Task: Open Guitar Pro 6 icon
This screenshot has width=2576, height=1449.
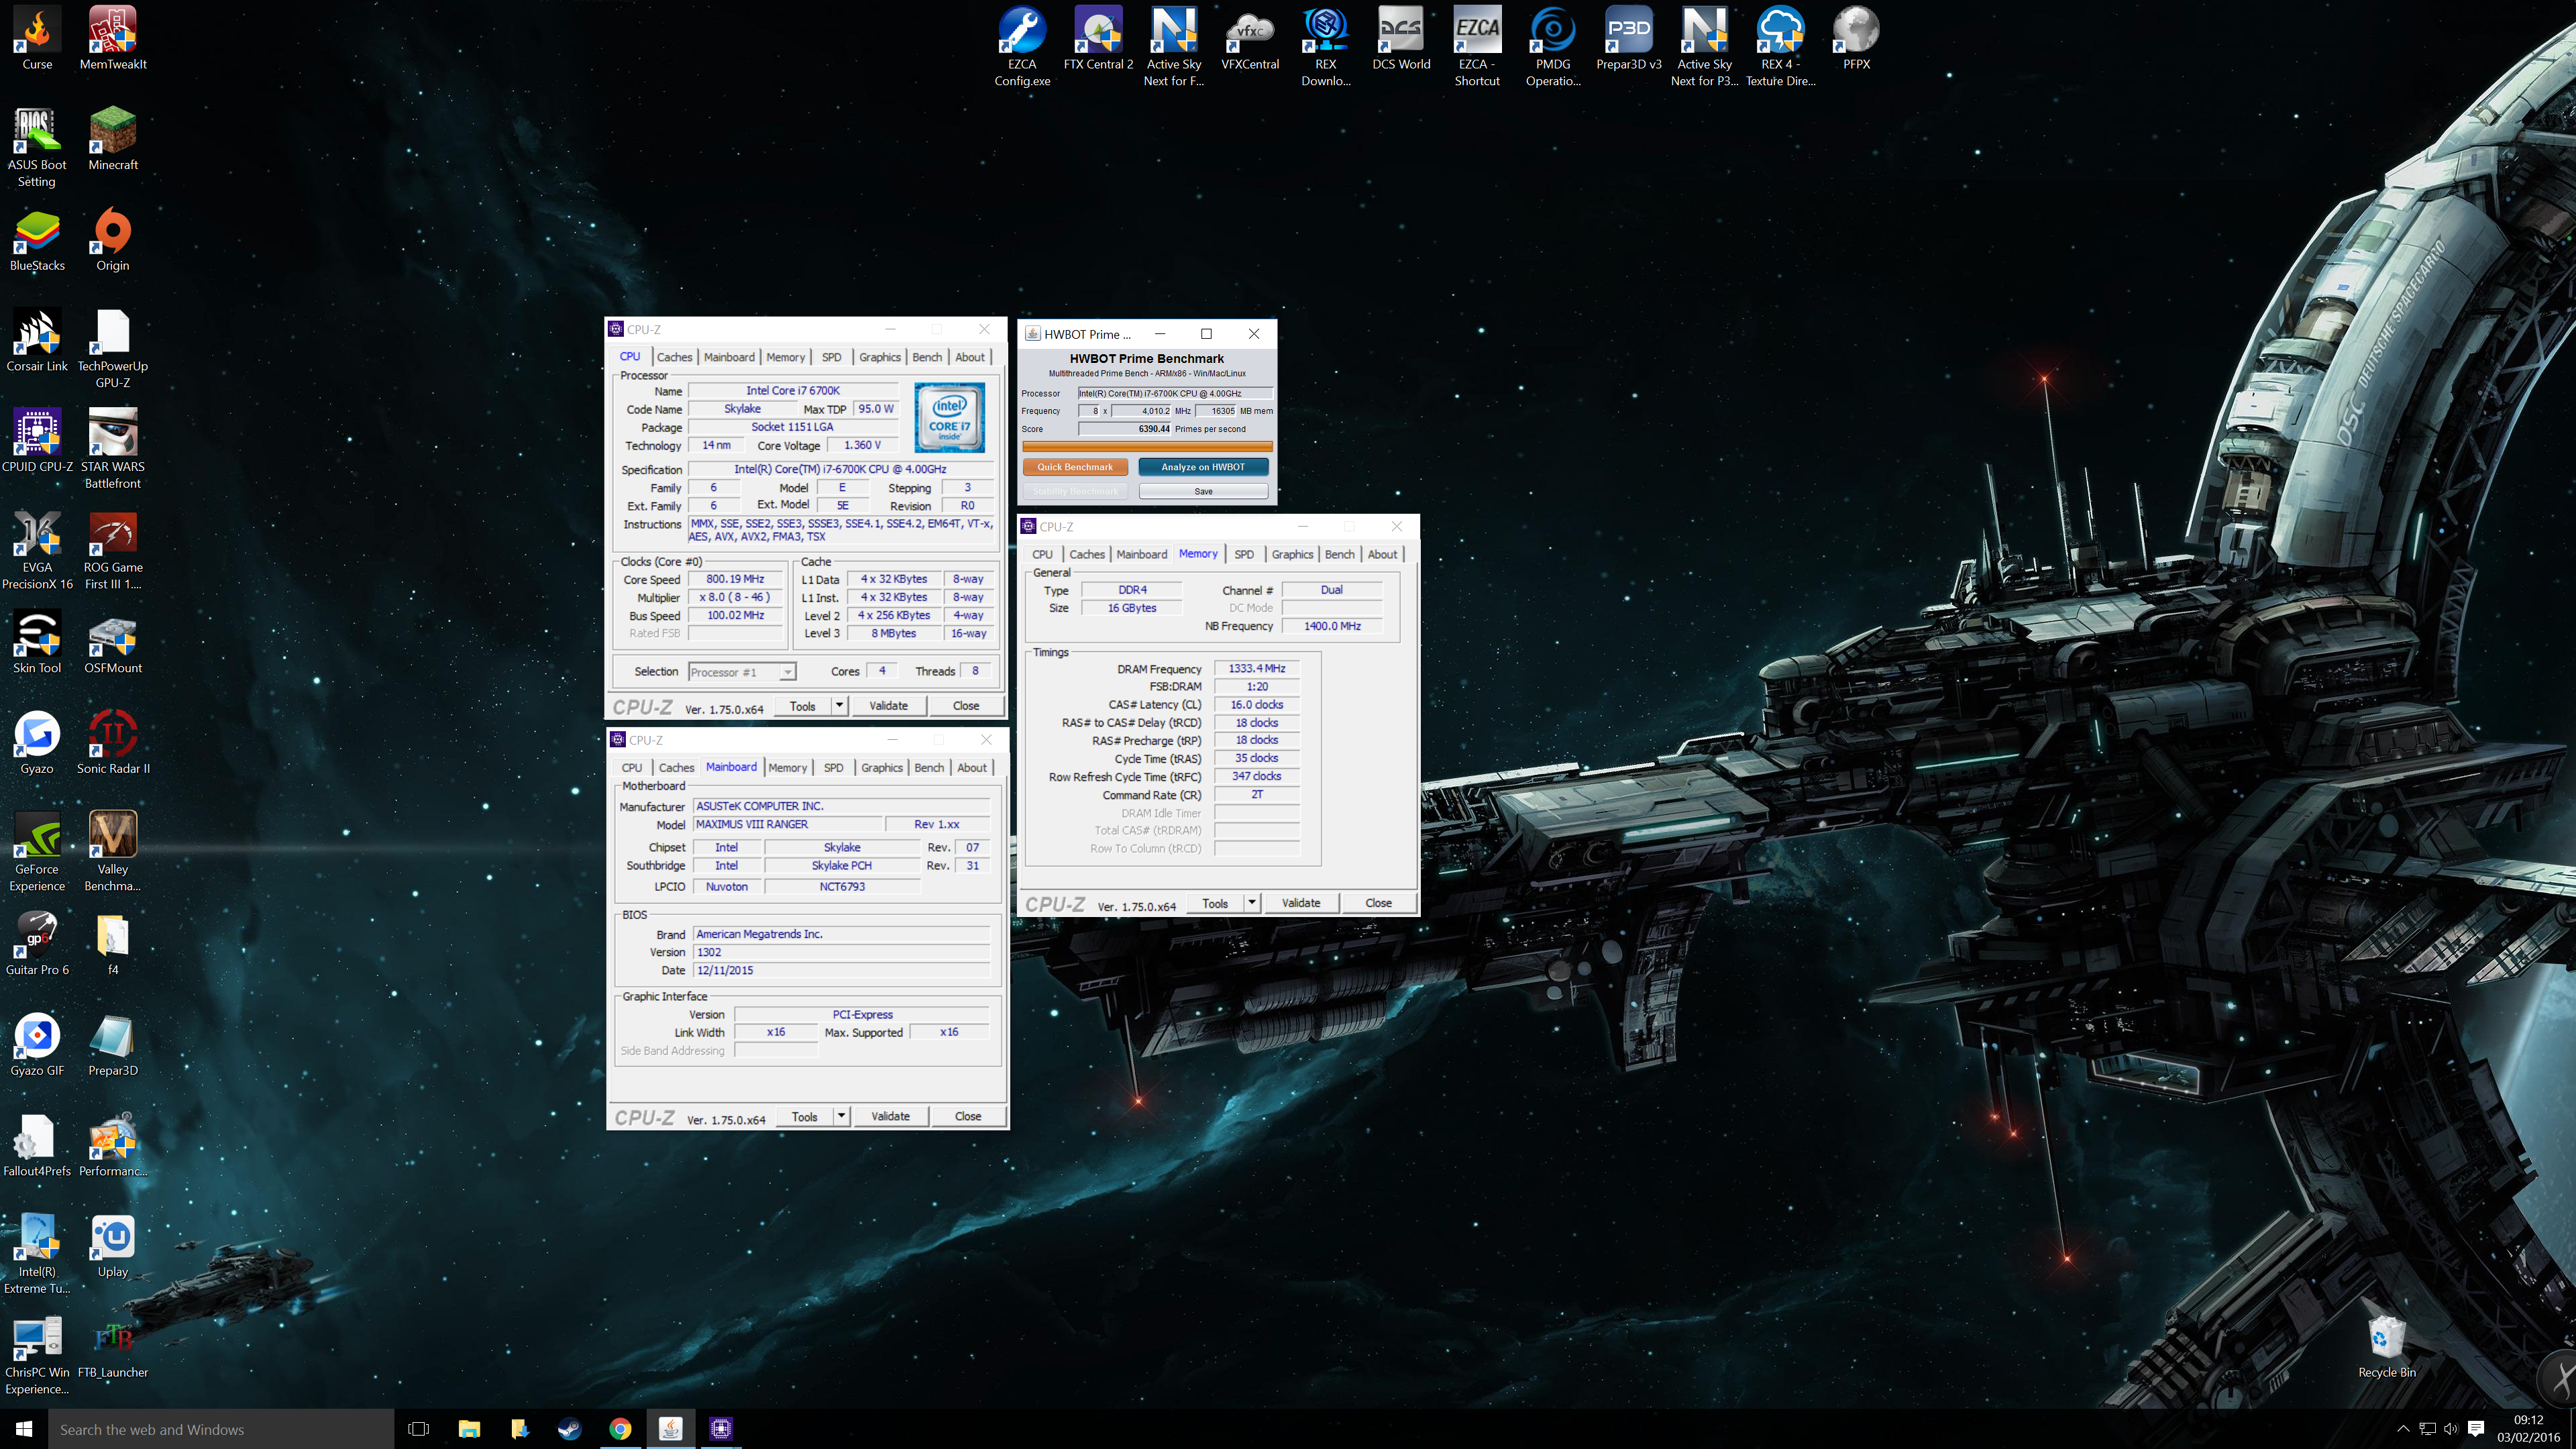Action: tap(37, 944)
